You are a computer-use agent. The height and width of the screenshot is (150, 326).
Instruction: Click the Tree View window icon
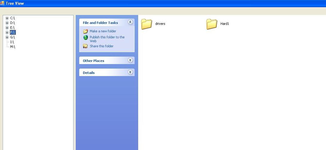tap(2, 3)
